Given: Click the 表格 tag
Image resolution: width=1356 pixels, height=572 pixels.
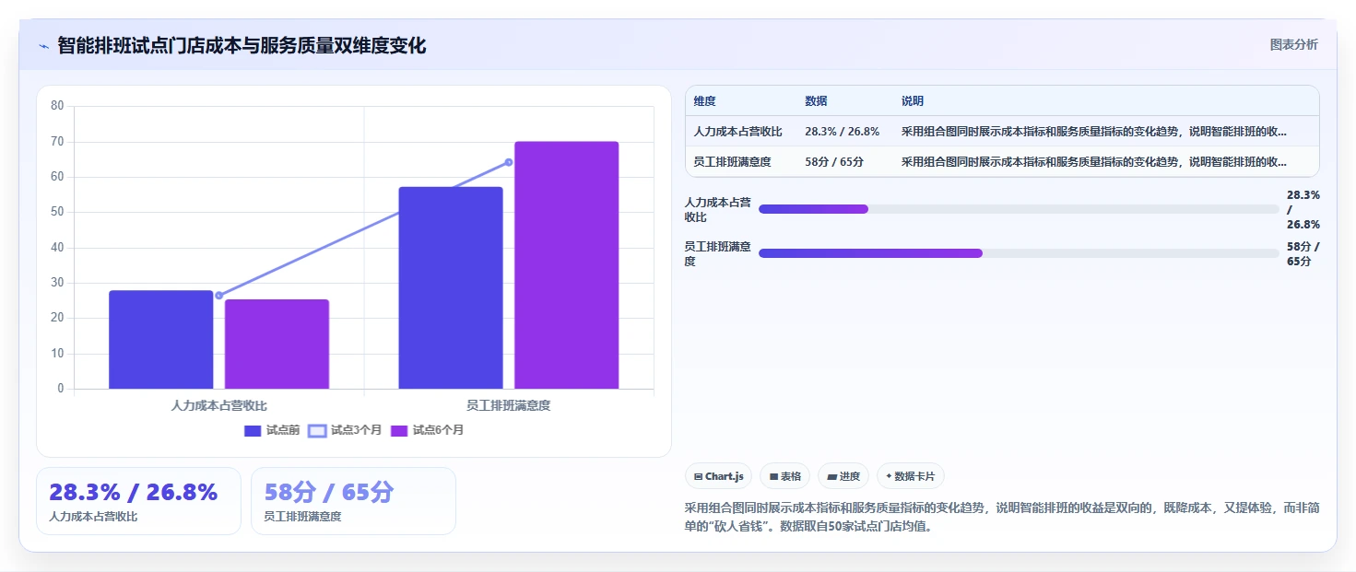Looking at the screenshot, I should click(x=784, y=476).
